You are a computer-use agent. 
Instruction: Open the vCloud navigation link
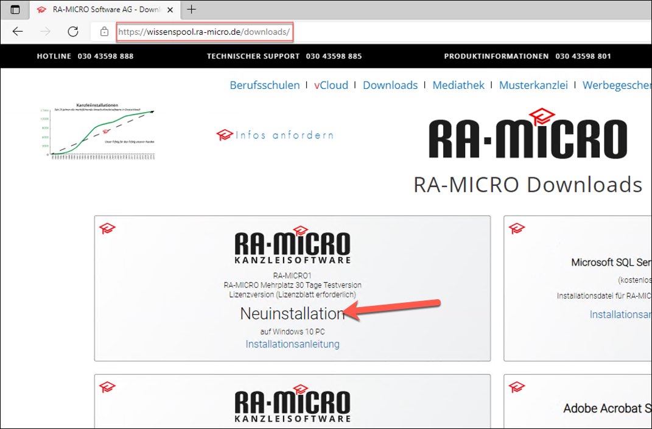coord(331,85)
